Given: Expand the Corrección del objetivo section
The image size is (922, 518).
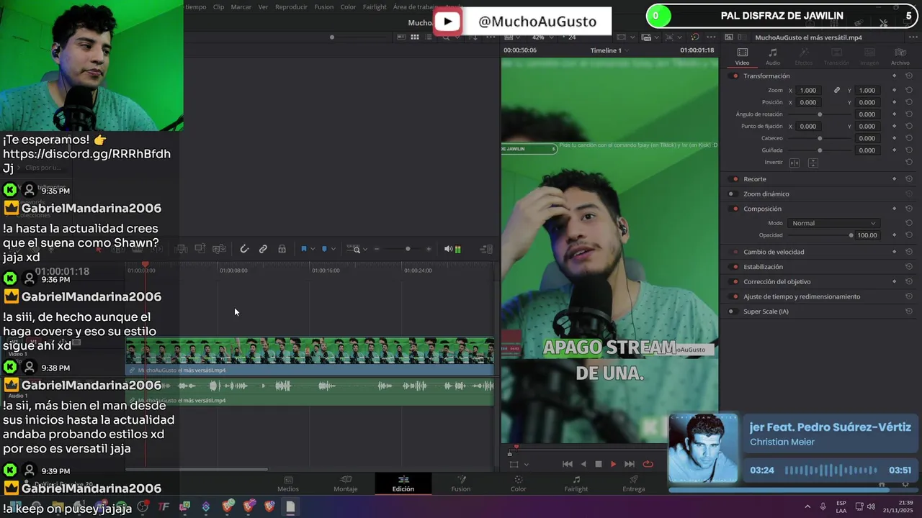Looking at the screenshot, I should pos(776,282).
